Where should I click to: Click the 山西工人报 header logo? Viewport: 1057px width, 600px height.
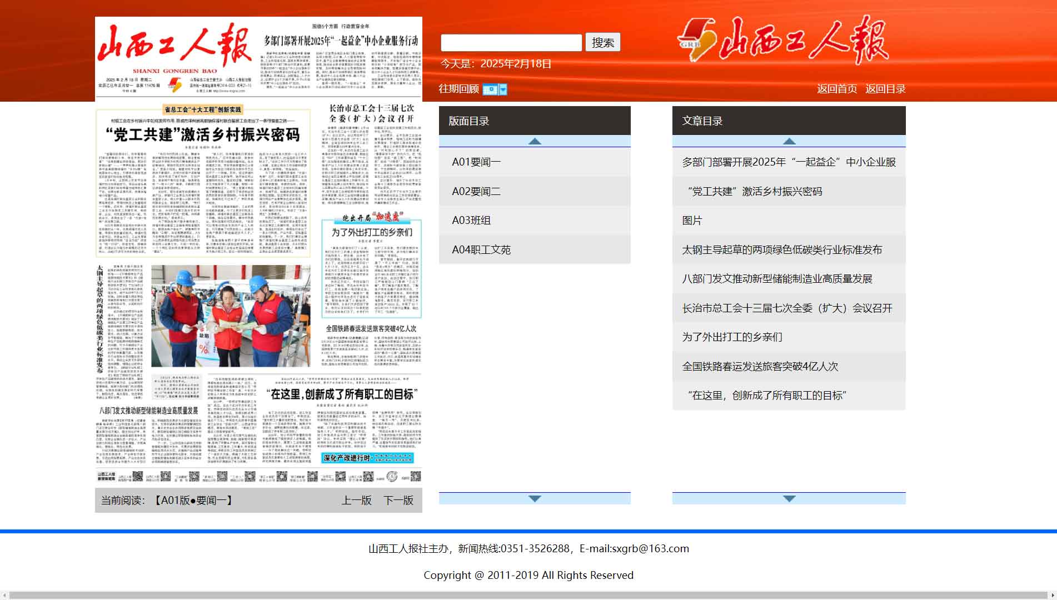click(782, 40)
